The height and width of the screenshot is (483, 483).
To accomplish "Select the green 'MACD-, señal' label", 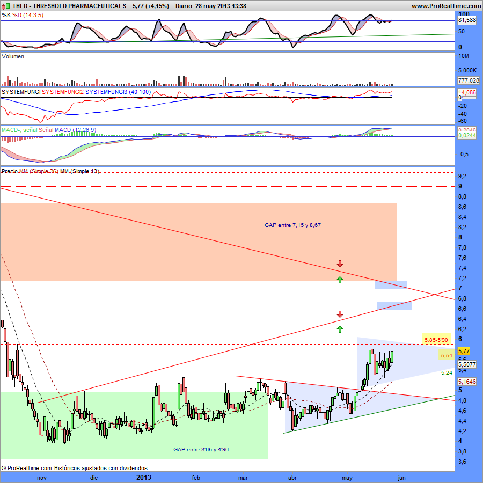I will [x=19, y=130].
